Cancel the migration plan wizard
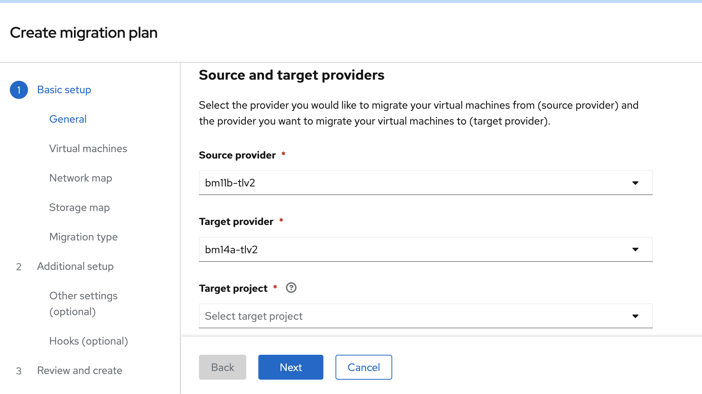The image size is (702, 394). point(363,367)
